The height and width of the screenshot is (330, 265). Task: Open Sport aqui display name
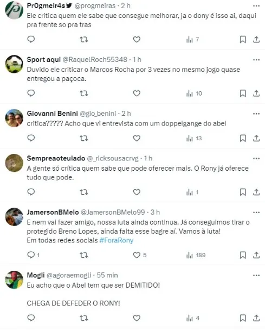click(x=44, y=60)
